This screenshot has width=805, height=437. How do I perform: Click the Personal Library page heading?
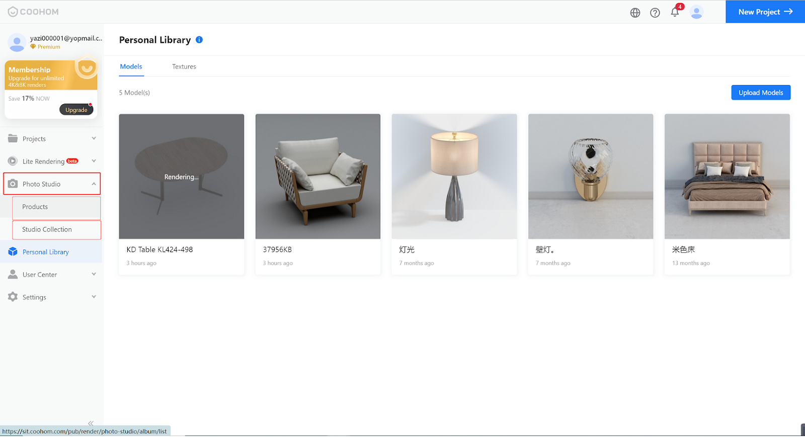click(x=155, y=40)
